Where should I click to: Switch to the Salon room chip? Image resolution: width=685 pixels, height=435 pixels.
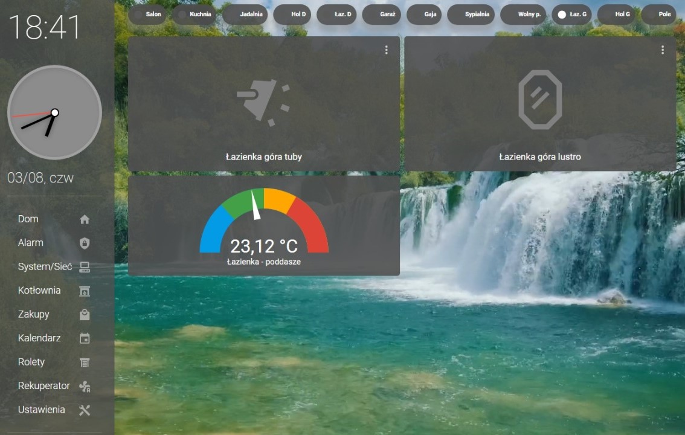(x=147, y=14)
